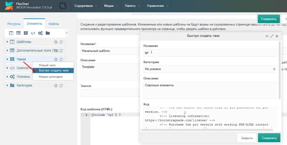Image resolution: width=287 pixels, height=145 pixels.
Task: Focus the template Название field
Action: tap(110, 51)
